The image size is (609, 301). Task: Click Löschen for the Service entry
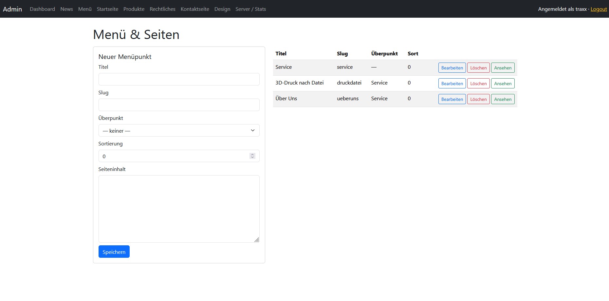click(x=478, y=67)
